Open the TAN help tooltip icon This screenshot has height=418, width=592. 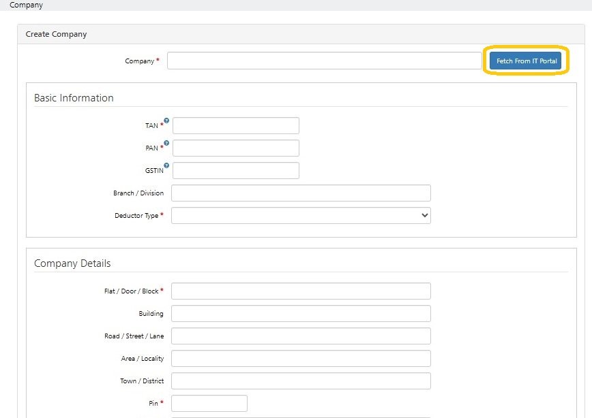pyautogui.click(x=166, y=120)
